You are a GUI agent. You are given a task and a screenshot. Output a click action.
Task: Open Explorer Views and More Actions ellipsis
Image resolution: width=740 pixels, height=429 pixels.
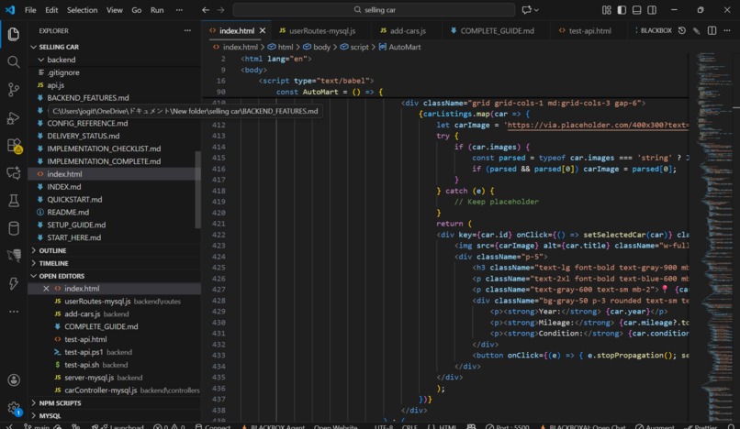point(187,30)
